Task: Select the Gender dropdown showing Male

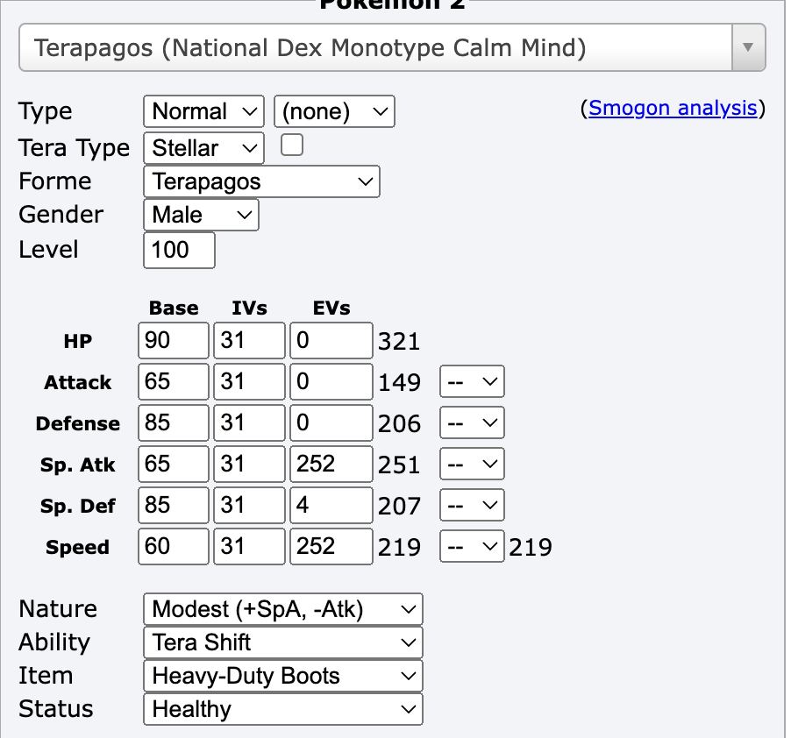Action: click(201, 215)
